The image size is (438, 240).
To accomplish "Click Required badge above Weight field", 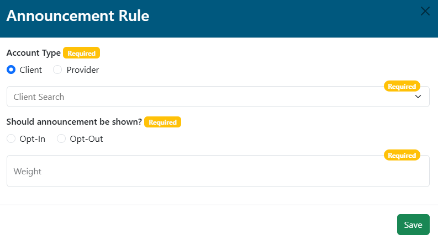I will click(402, 156).
